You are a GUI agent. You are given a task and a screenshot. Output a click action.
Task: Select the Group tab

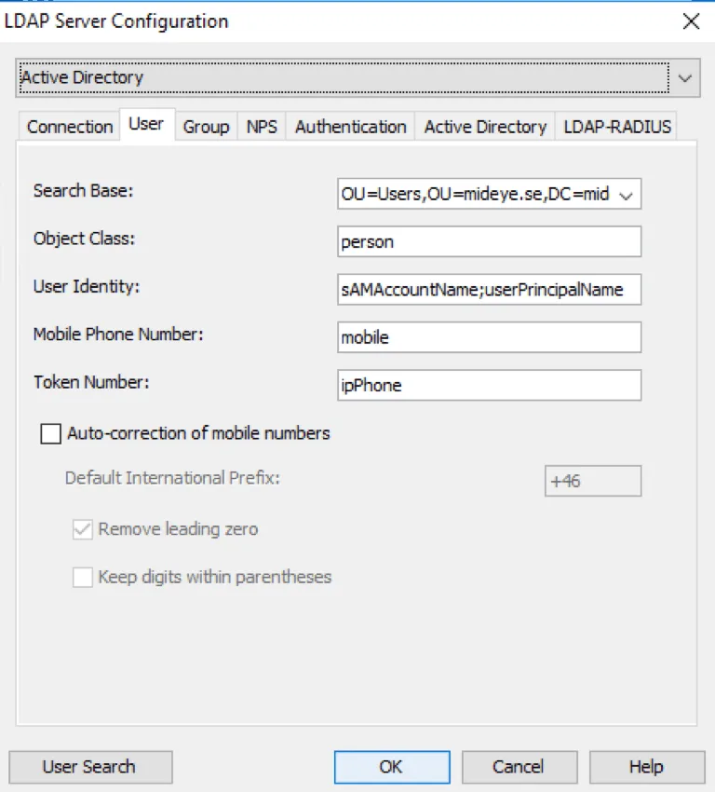tap(206, 127)
